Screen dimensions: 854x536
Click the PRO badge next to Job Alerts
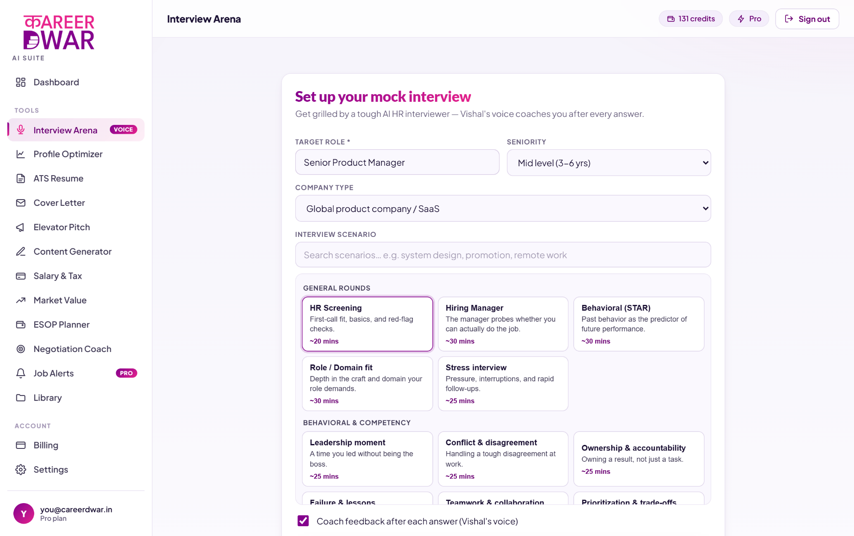(126, 373)
